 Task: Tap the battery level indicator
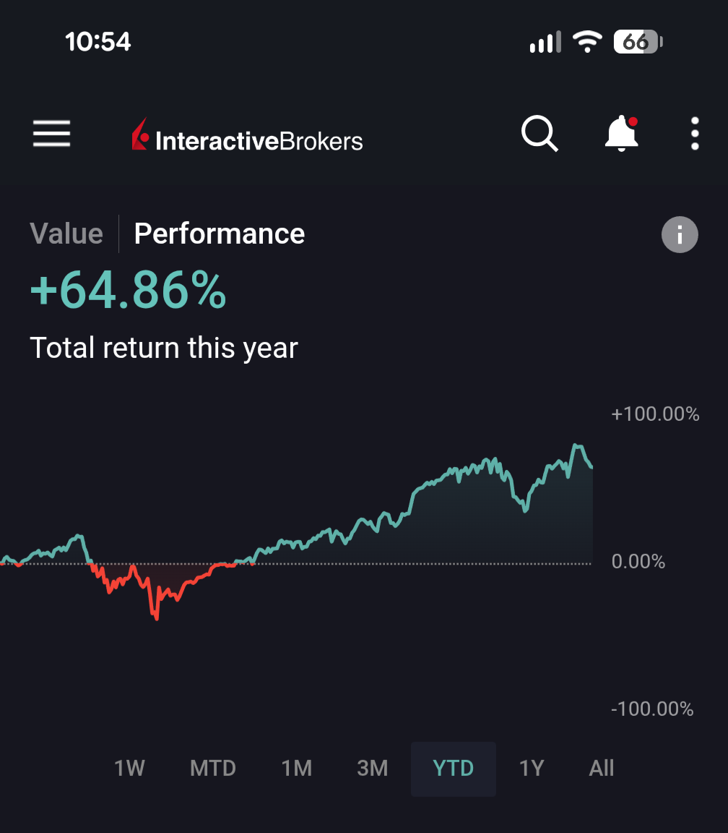click(x=637, y=42)
